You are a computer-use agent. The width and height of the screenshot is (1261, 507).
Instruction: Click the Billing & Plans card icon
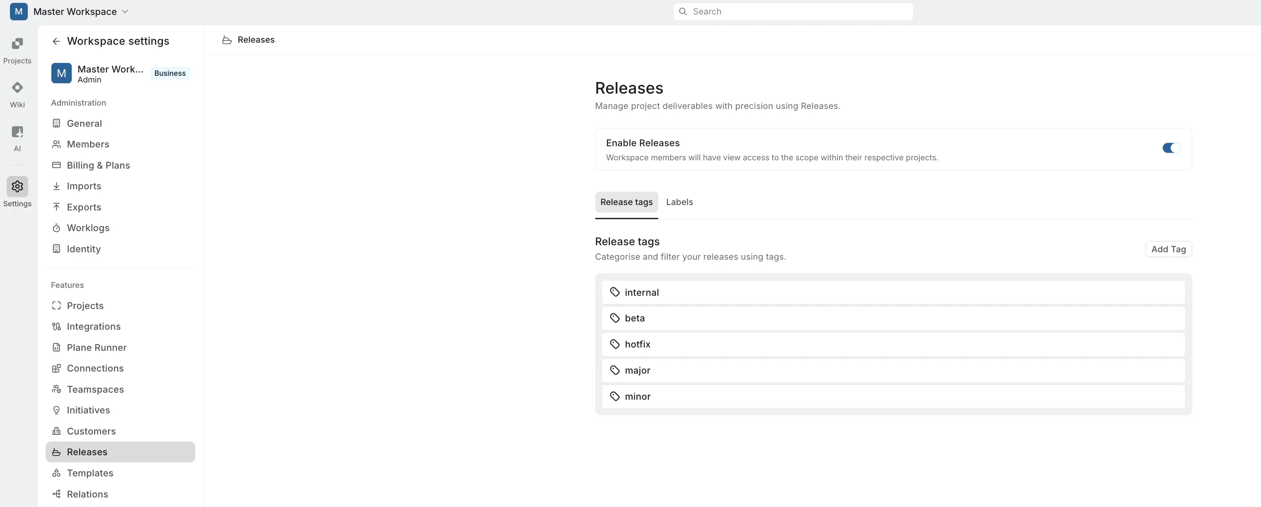coord(56,165)
